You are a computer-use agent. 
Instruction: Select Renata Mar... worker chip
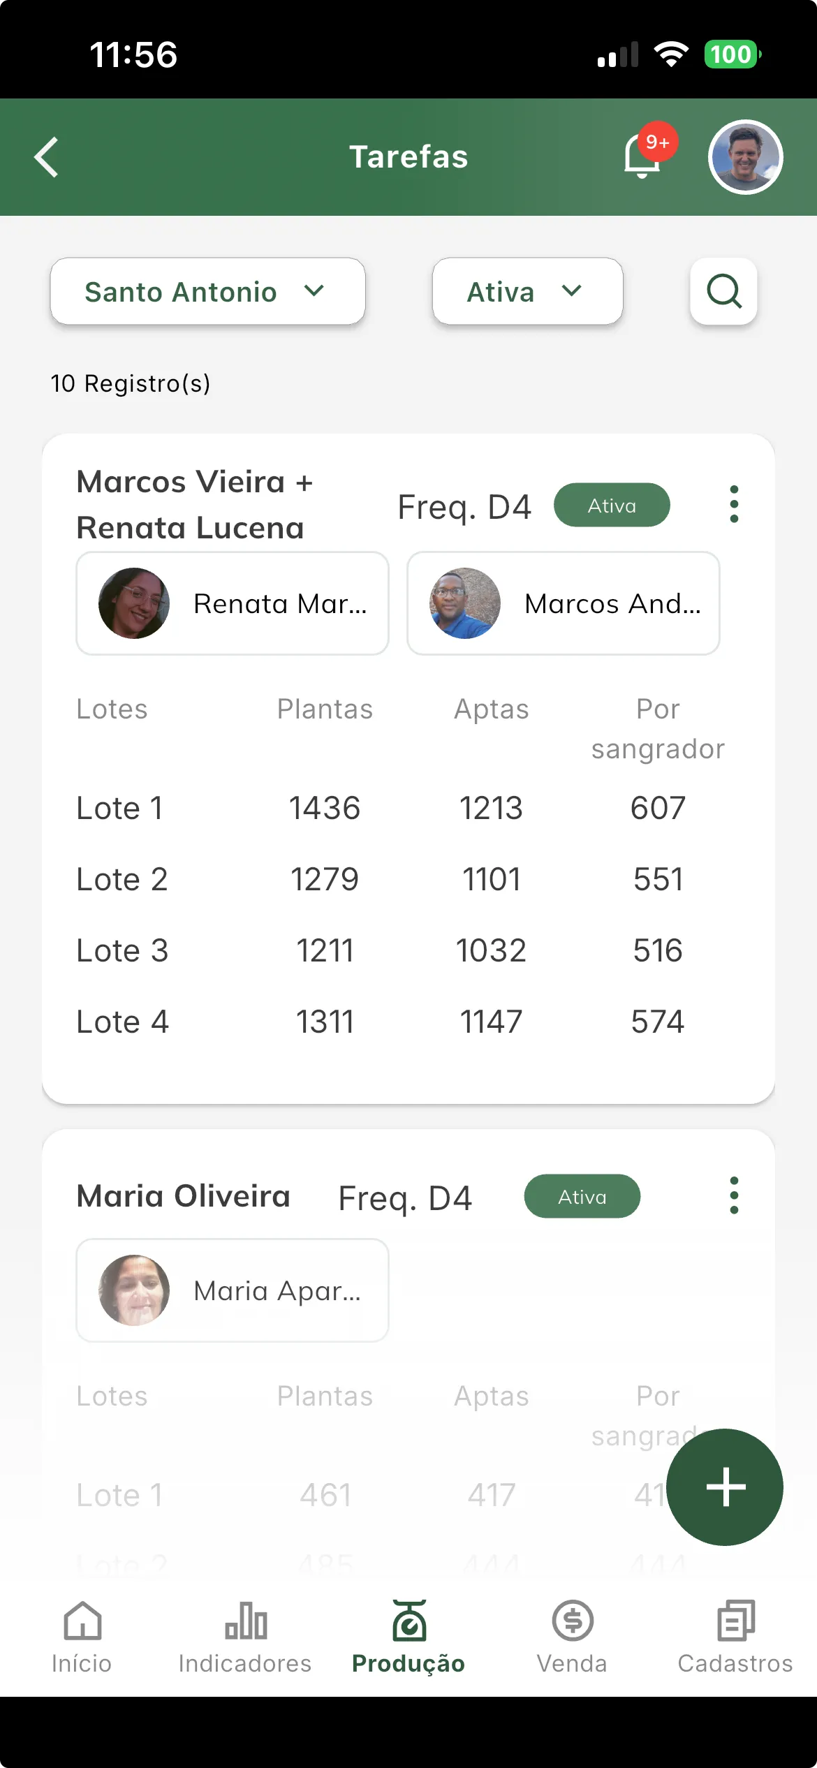coord(233,603)
